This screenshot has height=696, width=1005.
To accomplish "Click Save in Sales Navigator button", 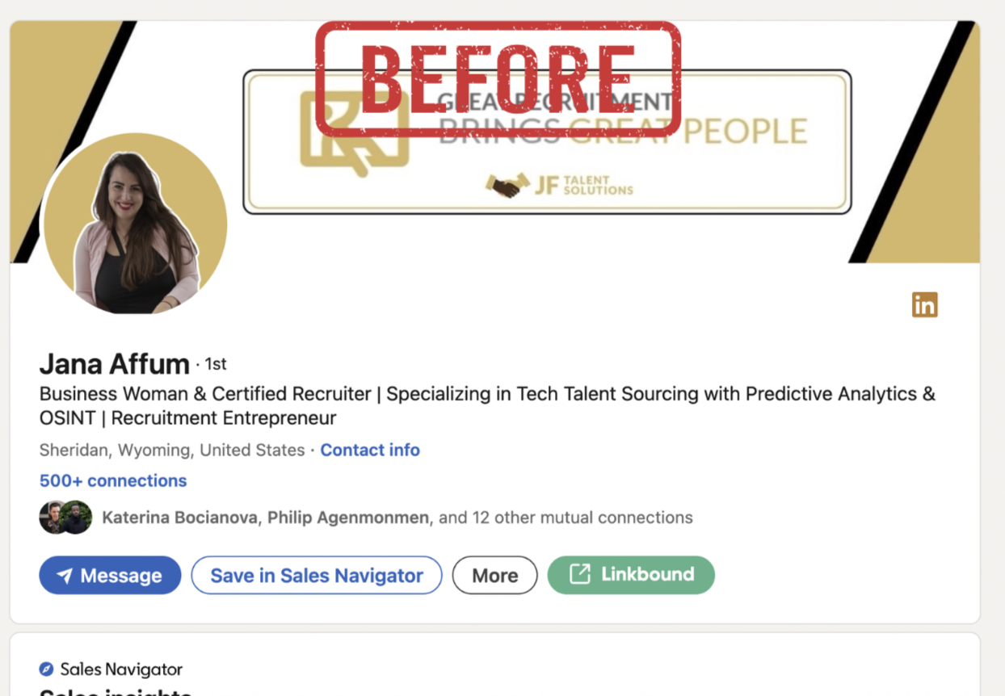I will [317, 575].
